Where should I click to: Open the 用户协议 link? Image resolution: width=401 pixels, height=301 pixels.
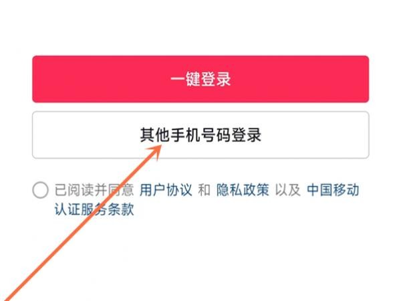point(166,190)
